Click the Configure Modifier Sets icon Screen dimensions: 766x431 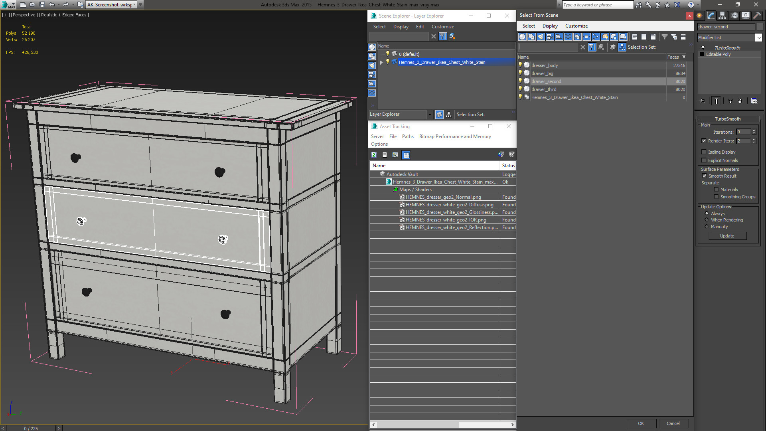click(754, 101)
